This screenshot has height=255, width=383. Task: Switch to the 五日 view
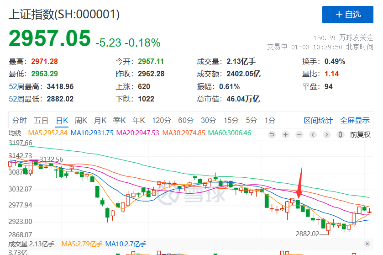point(41,120)
